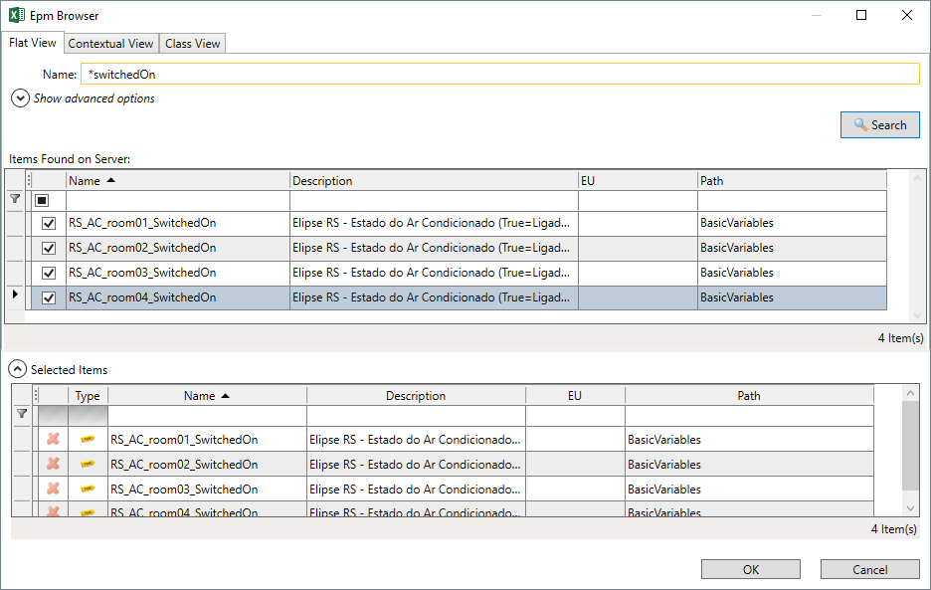Image resolution: width=931 pixels, height=590 pixels.
Task: Toggle the select-all checkbox in the filter row
Action: click(x=42, y=200)
